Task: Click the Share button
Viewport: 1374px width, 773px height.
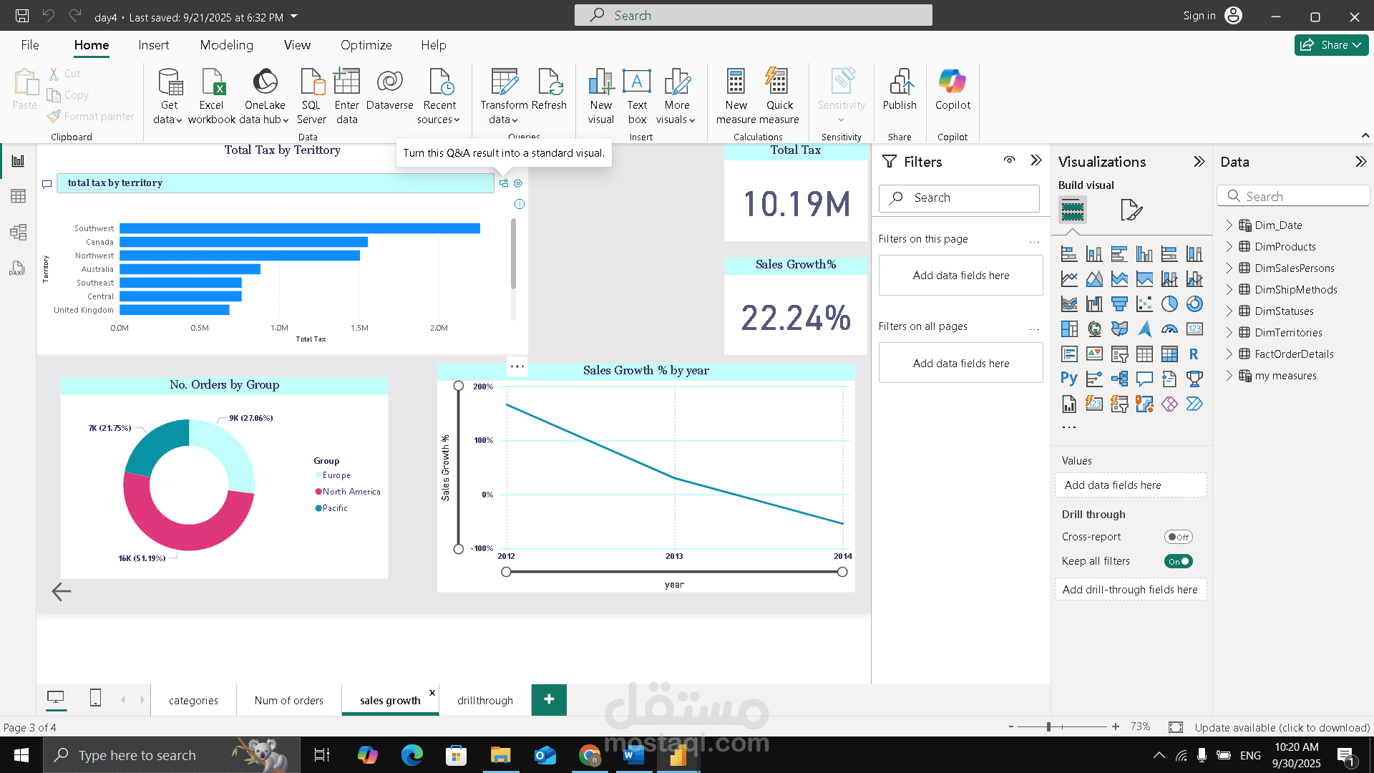Action: tap(1331, 45)
